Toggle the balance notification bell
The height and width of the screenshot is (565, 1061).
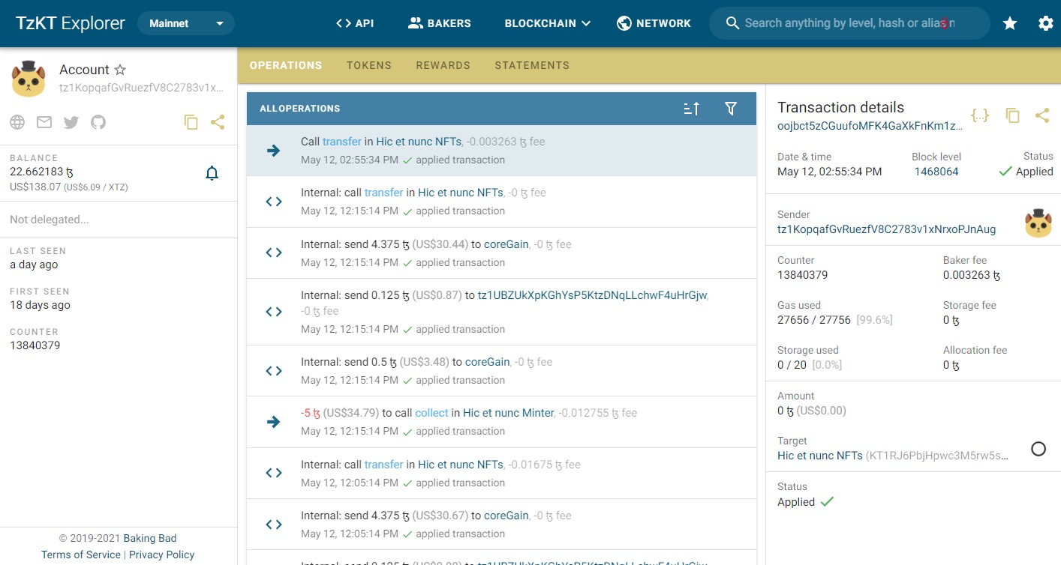point(212,174)
